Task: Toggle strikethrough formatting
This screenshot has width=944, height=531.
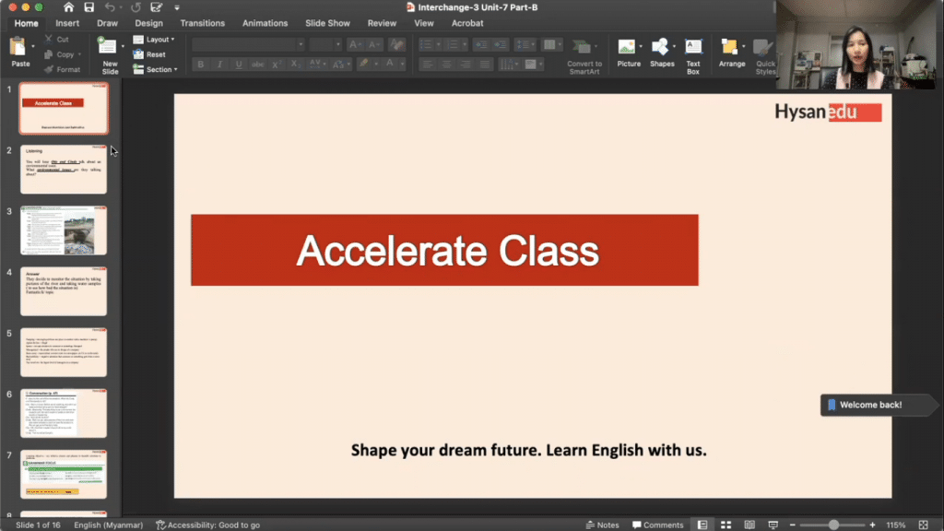Action: [x=258, y=64]
